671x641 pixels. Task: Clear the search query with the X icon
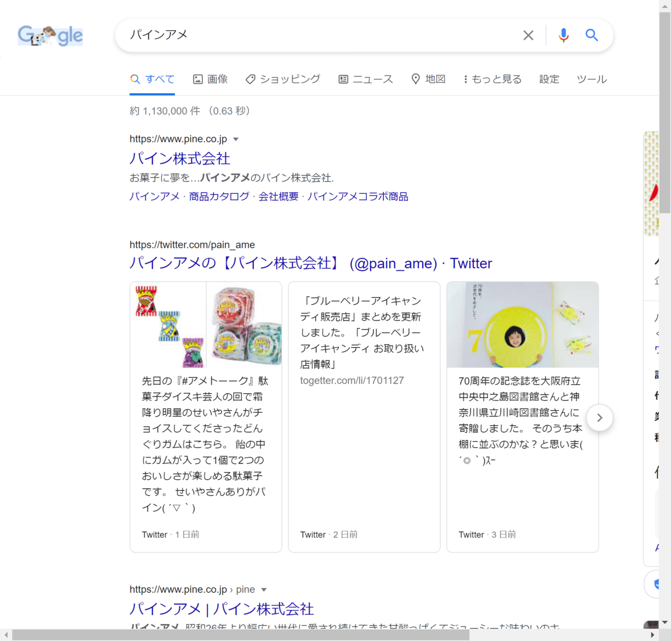tap(528, 35)
